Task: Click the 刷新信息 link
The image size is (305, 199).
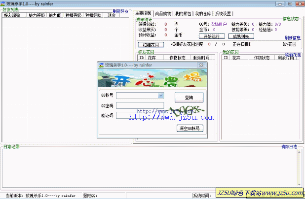Action: tap(292, 38)
